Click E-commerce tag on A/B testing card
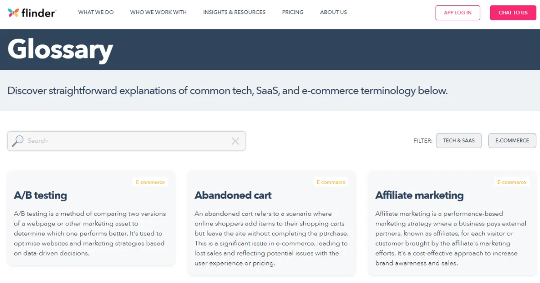Screen dimensions: 540x283 click(150, 182)
